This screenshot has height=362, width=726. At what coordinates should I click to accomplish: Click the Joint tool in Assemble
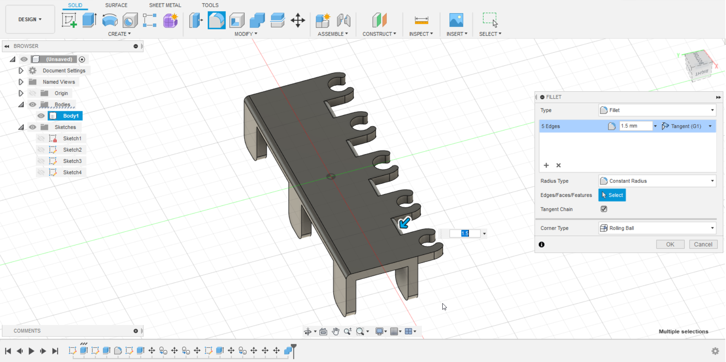(343, 20)
